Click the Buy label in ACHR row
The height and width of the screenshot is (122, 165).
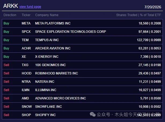6,48
